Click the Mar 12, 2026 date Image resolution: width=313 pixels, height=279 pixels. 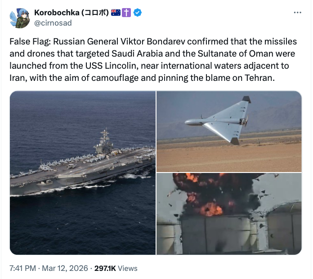pos(66,268)
